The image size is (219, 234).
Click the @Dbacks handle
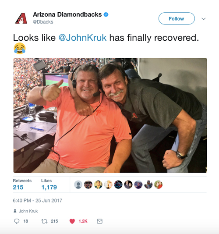point(43,22)
